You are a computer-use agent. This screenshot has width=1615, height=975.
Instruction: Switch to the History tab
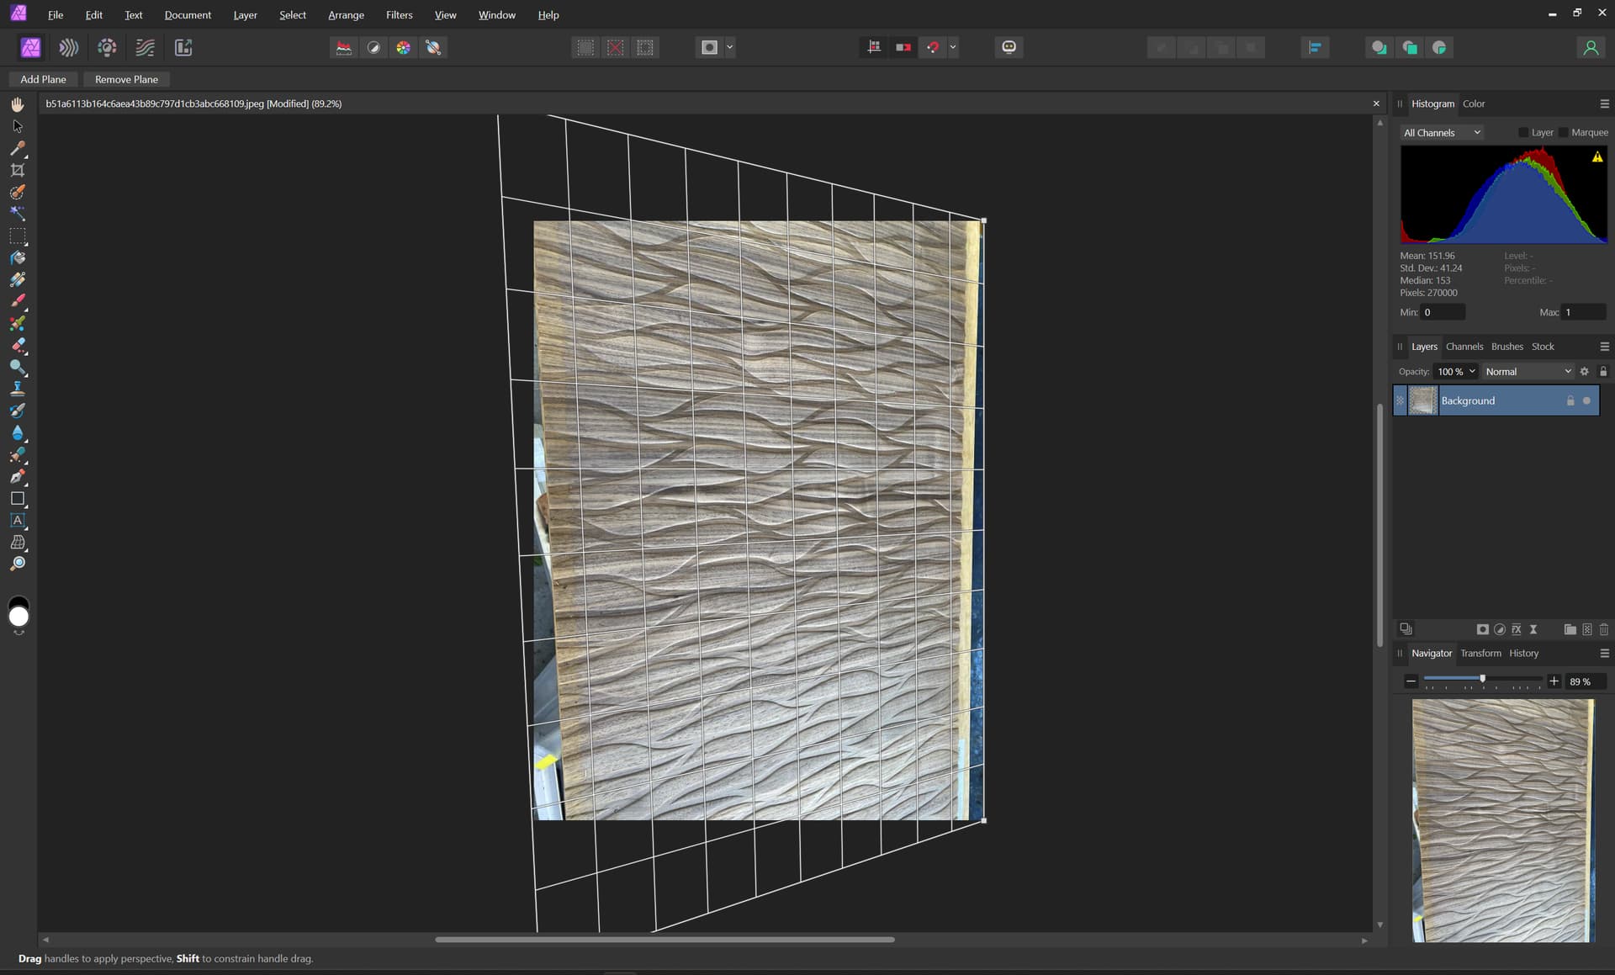pos(1523,654)
